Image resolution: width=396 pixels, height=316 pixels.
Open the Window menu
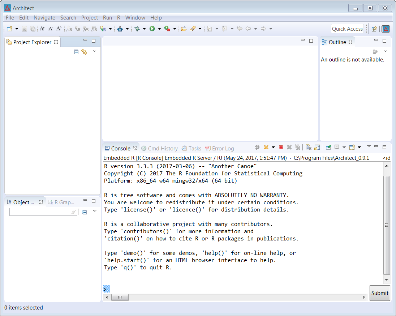(135, 18)
